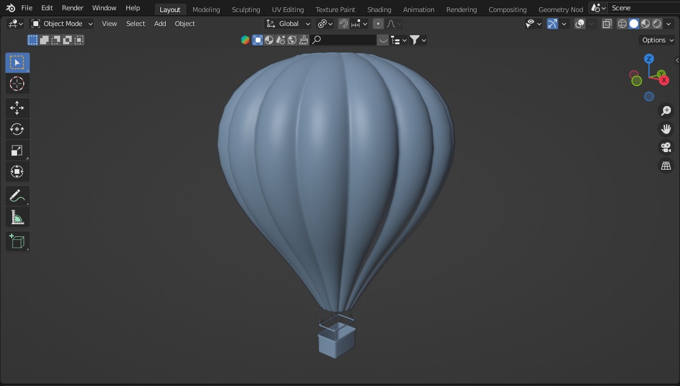Open the scene browse dropdown

pos(599,8)
